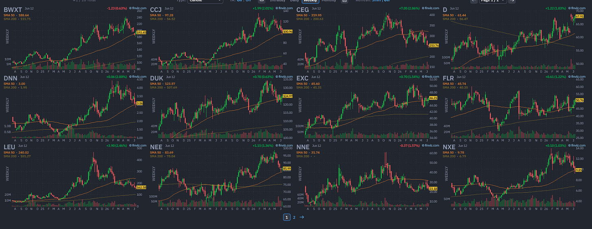This screenshot has width=592, height=229.
Task: Open the CCJ ticker label
Action: (x=156, y=9)
